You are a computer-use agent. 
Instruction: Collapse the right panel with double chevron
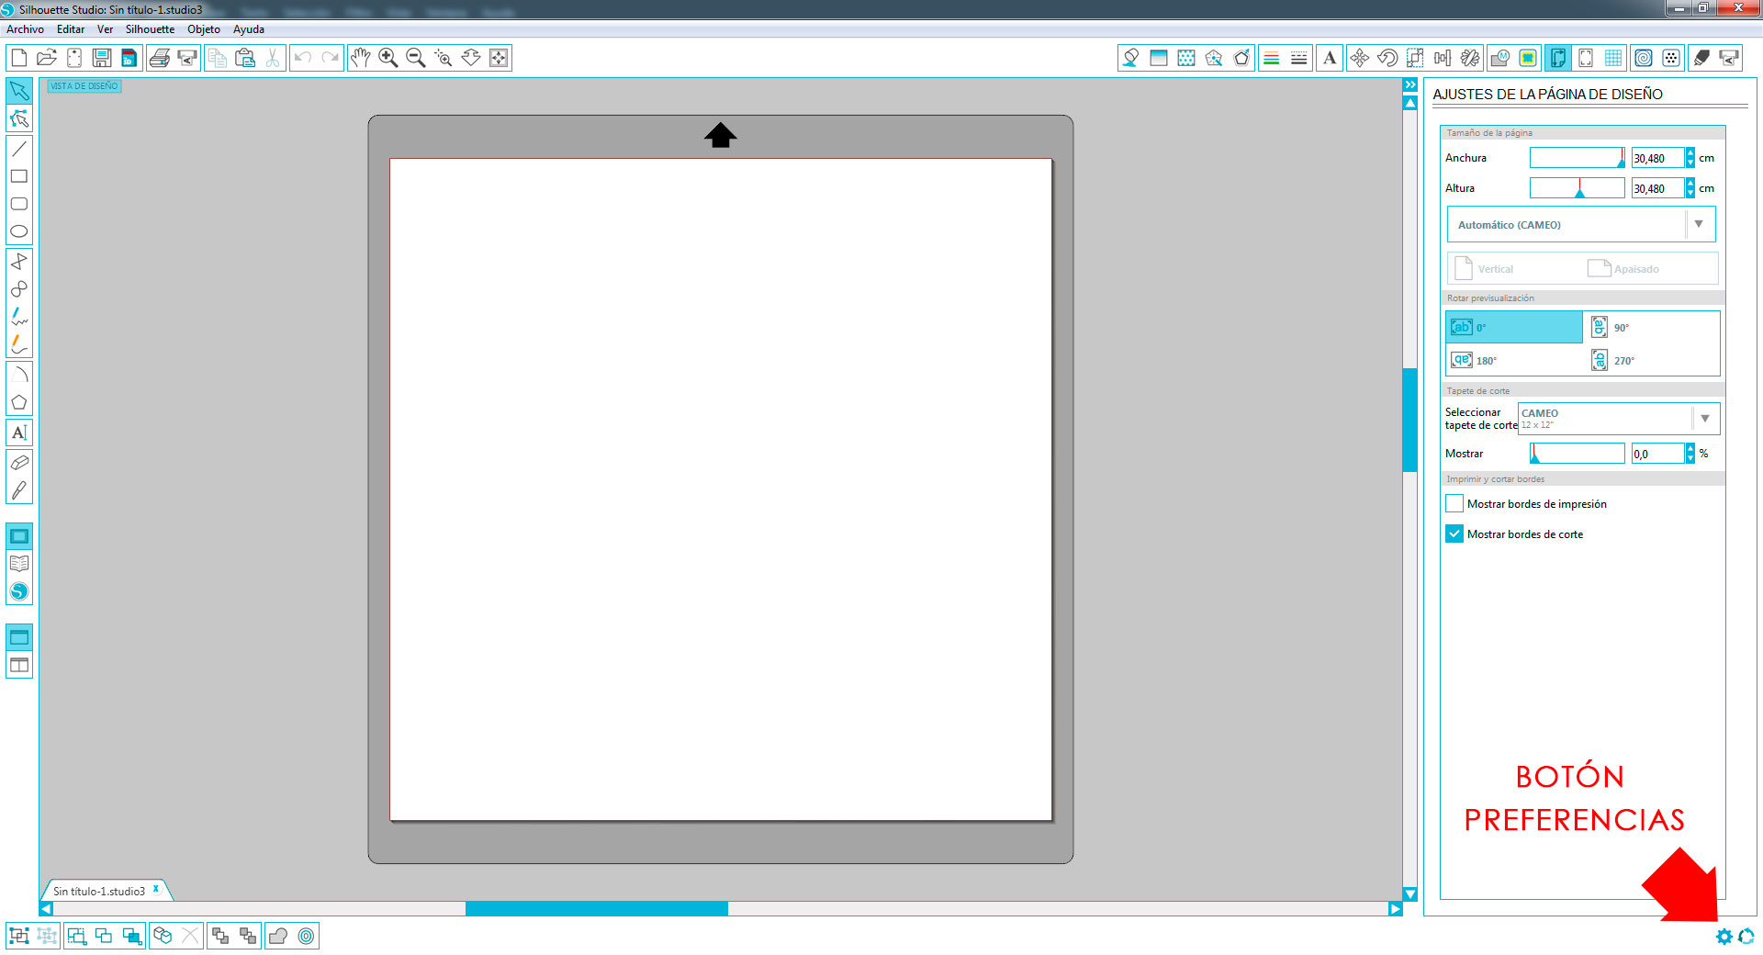pos(1410,84)
